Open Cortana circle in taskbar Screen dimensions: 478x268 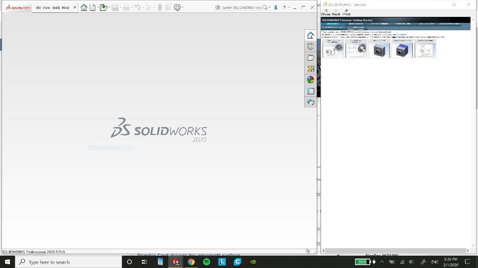click(129, 262)
